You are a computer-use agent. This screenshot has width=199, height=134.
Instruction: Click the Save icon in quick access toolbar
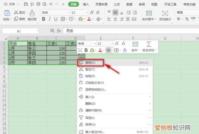click(x=26, y=4)
